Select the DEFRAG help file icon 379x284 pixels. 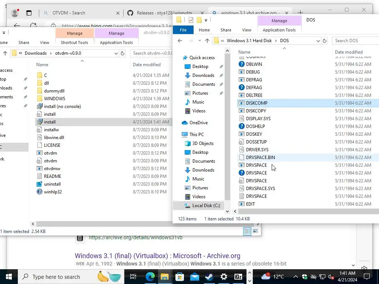point(241,87)
